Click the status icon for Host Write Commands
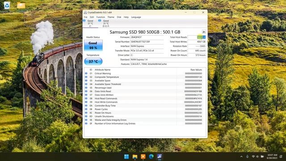286x161 pixels. [x=86, y=102]
